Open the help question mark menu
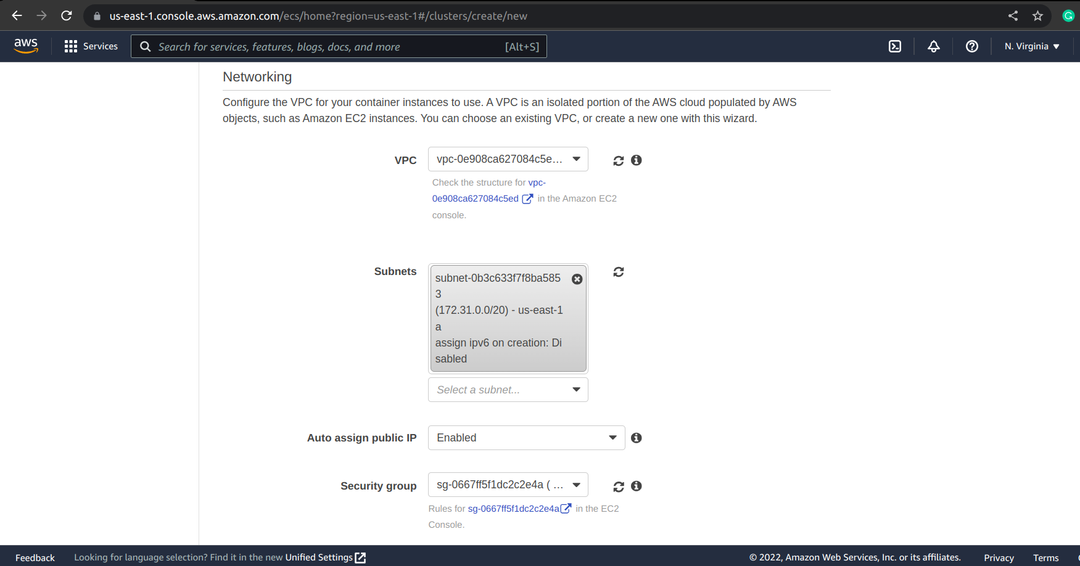Screen dimensions: 1080x566 pyautogui.click(x=971, y=46)
